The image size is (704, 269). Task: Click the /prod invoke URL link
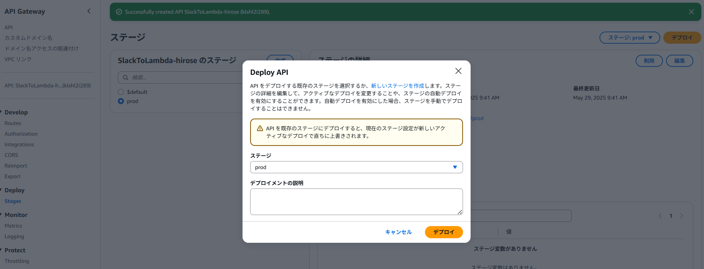coord(477,118)
